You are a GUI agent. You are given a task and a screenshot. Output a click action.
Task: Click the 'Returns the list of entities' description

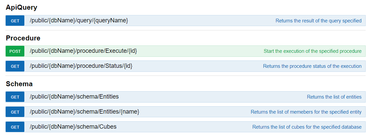tap(334, 97)
